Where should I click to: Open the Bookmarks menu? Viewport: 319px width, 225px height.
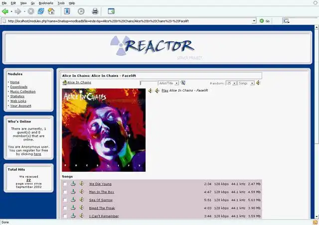click(x=46, y=3)
